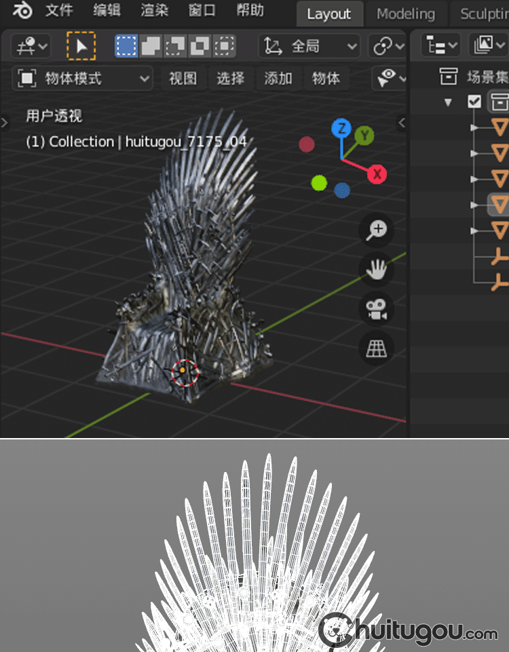This screenshot has height=652, width=509.
Task: Collapse the collection tree triangle in outliner
Action: [448, 103]
